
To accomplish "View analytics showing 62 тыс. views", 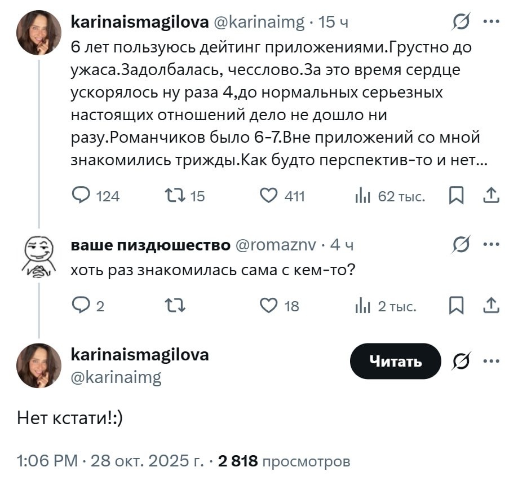I will 361,195.
